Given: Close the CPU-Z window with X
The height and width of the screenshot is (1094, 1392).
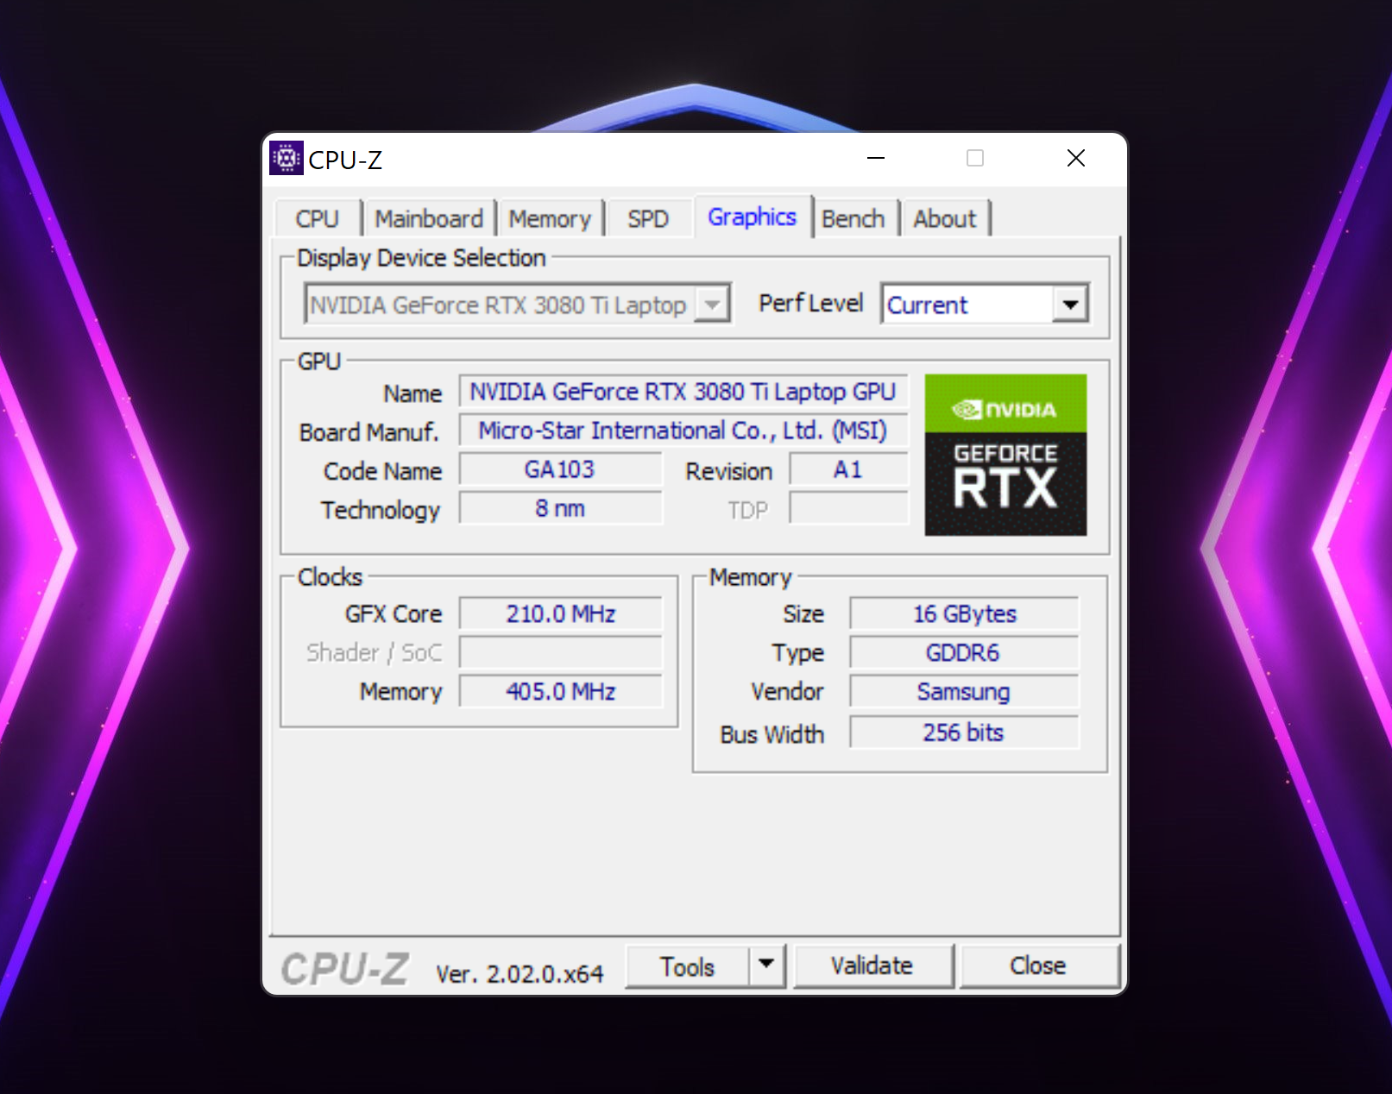Looking at the screenshot, I should point(1076,159).
